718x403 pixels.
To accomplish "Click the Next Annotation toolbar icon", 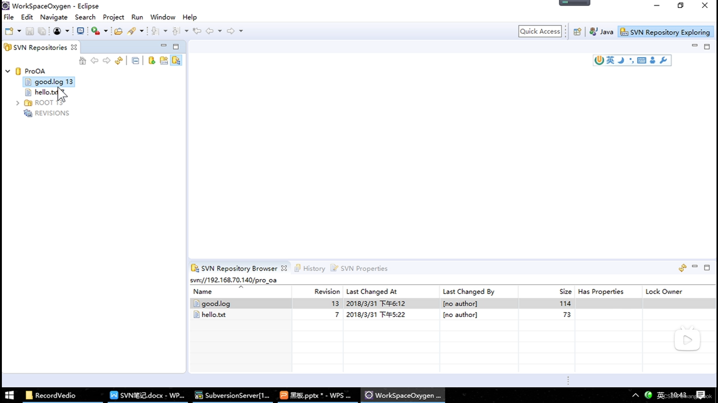I will point(155,31).
